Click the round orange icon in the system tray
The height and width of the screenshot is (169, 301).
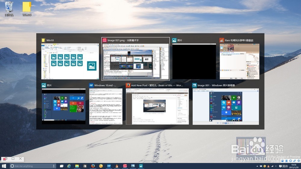pyautogui.click(x=265, y=166)
